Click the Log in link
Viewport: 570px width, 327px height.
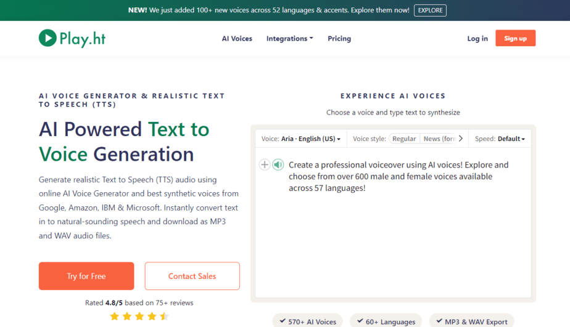(x=477, y=38)
